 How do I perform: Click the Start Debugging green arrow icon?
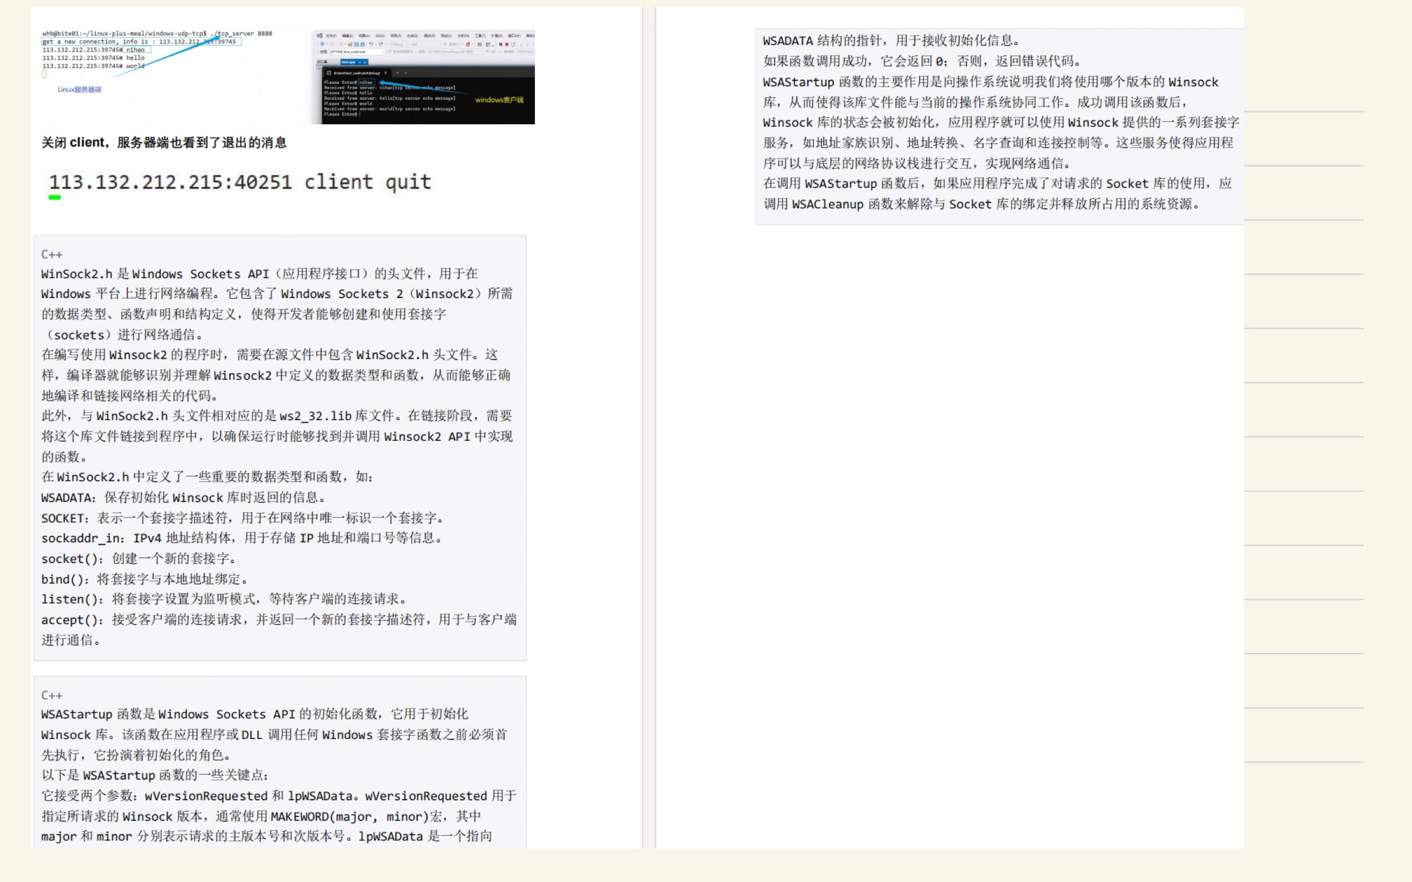445,44
